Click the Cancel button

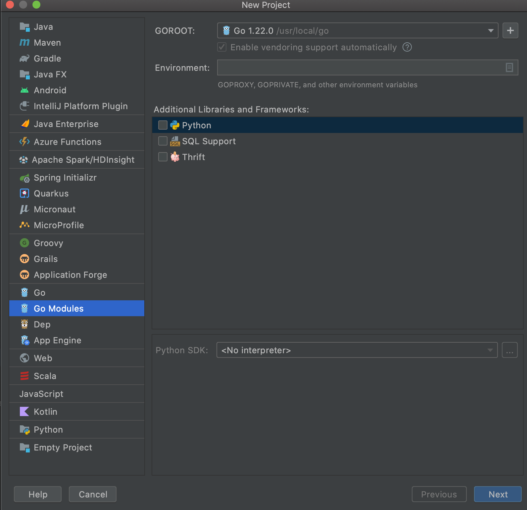coord(93,494)
